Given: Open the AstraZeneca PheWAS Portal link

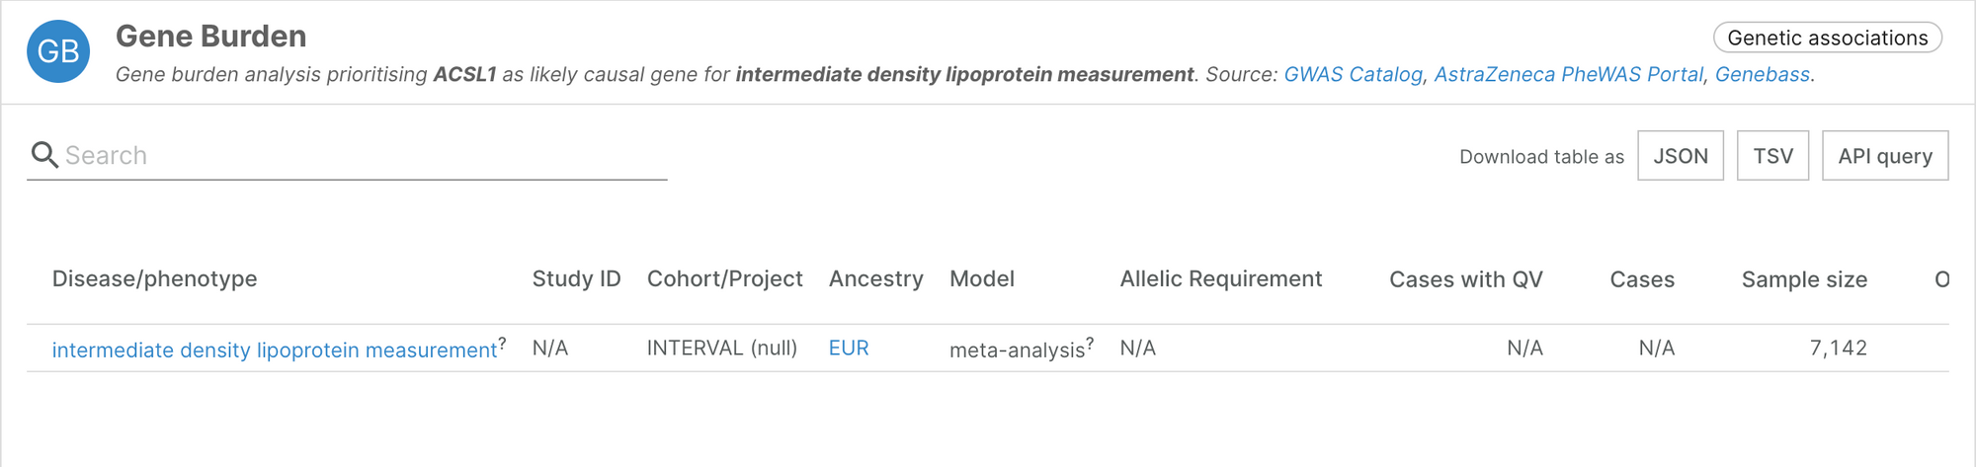Looking at the screenshot, I should [x=1568, y=75].
